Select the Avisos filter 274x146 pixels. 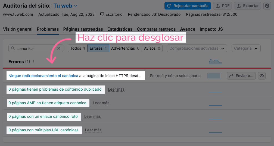pyautogui.click(x=152, y=48)
